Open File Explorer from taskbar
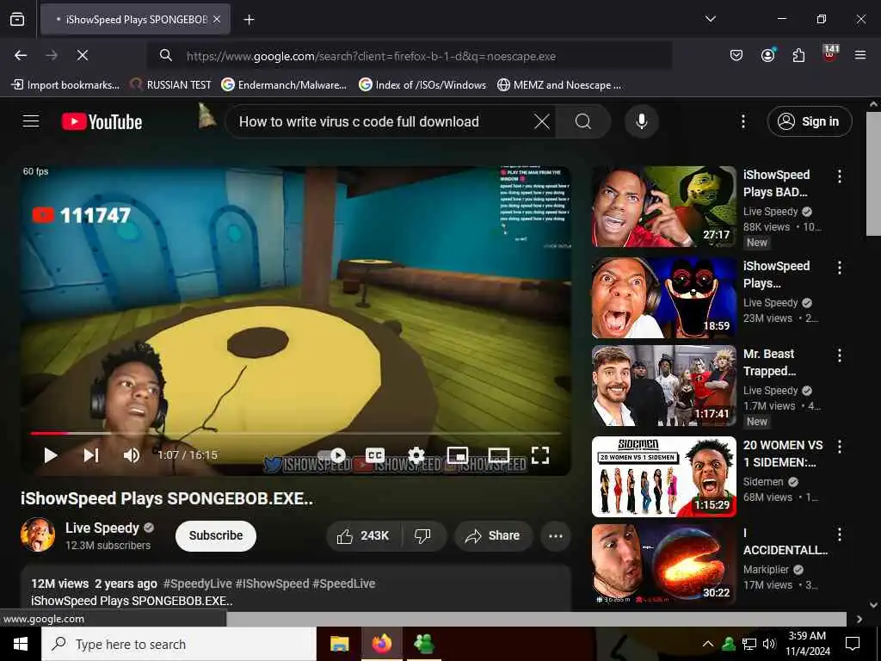 pos(339,644)
